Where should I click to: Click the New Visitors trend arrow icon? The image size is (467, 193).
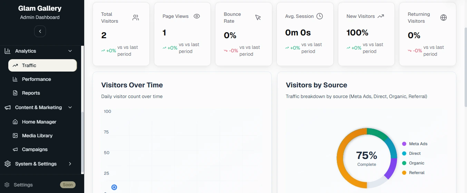tap(381, 16)
